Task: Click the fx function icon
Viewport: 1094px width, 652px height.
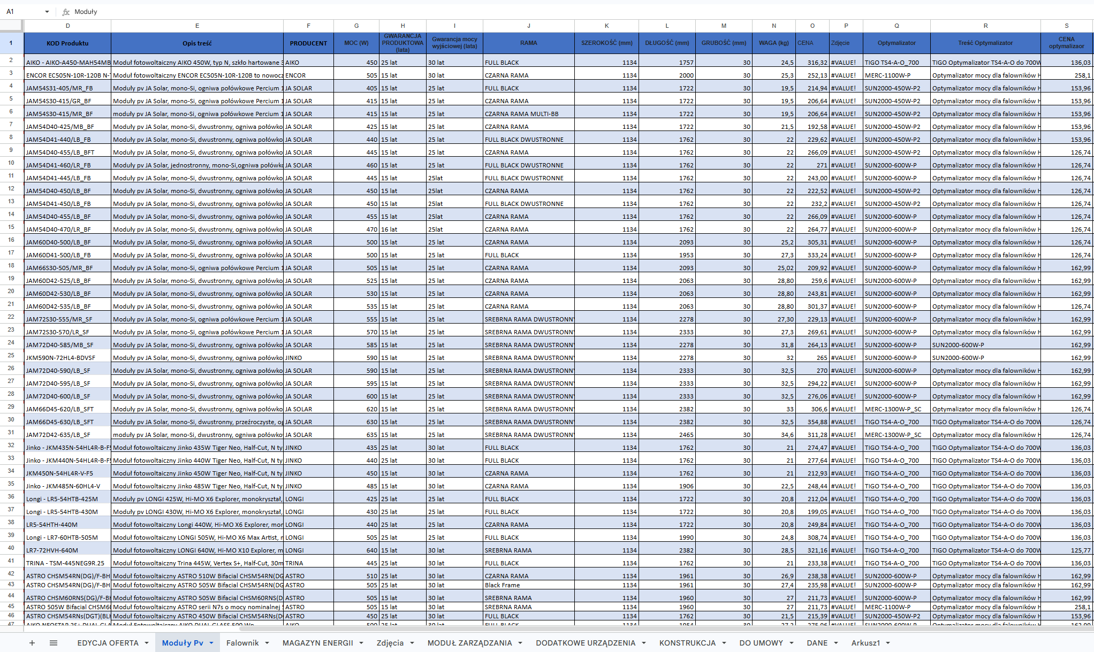Action: (x=66, y=12)
